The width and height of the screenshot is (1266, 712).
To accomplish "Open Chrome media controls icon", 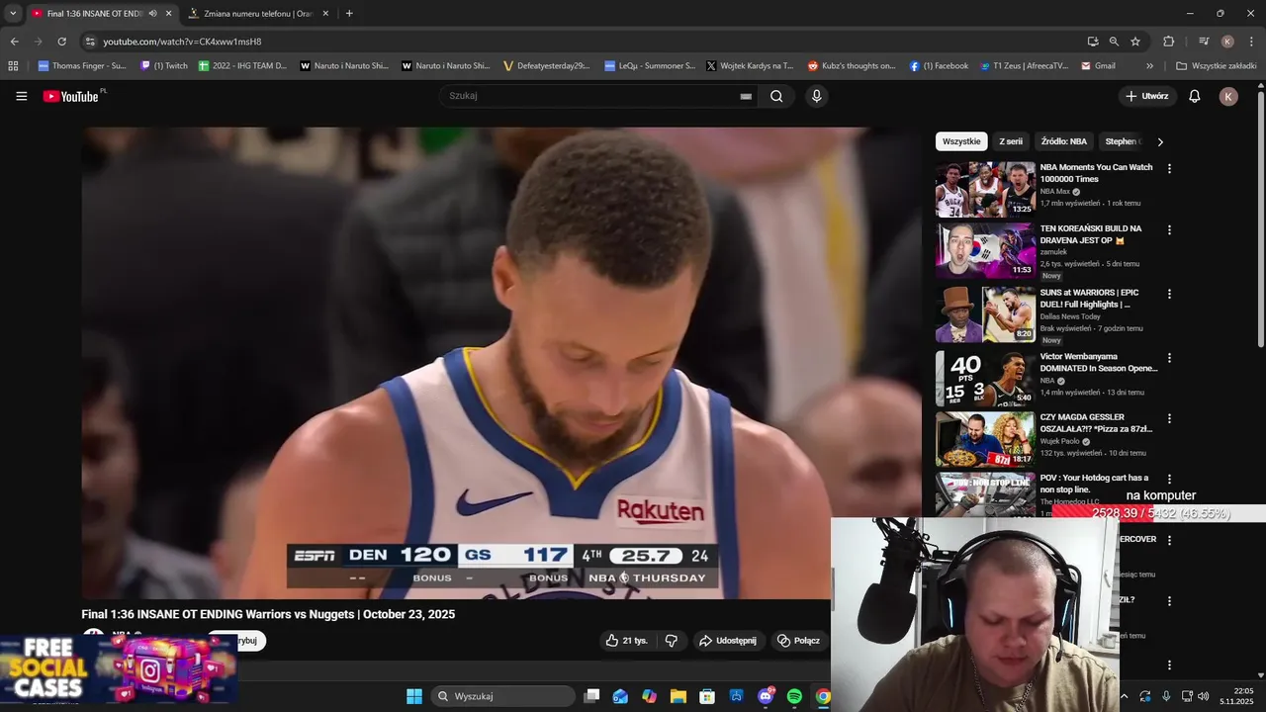I will click(1204, 42).
